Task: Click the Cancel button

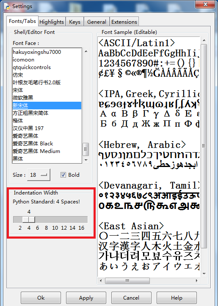Action: click(x=131, y=298)
